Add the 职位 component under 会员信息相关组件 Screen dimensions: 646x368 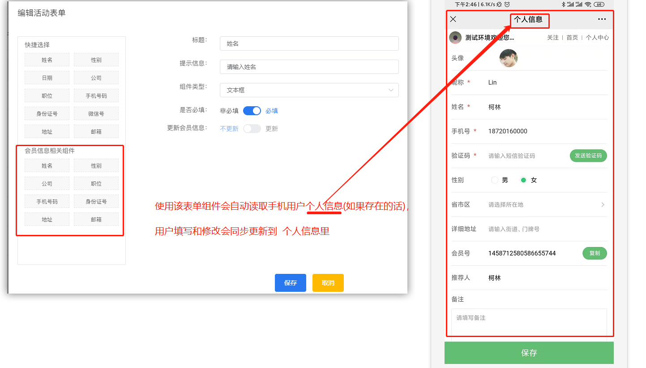[x=96, y=183]
